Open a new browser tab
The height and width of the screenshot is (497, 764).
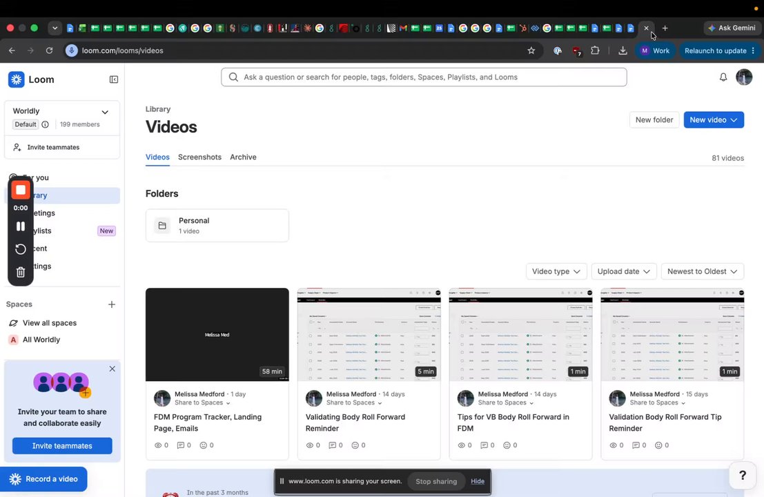tap(665, 28)
